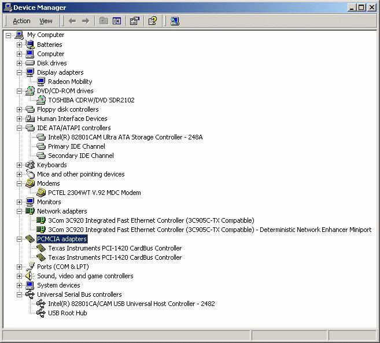Screen dimensions: 380x343
Task: Collapse the Modems node
Action: 20,183
